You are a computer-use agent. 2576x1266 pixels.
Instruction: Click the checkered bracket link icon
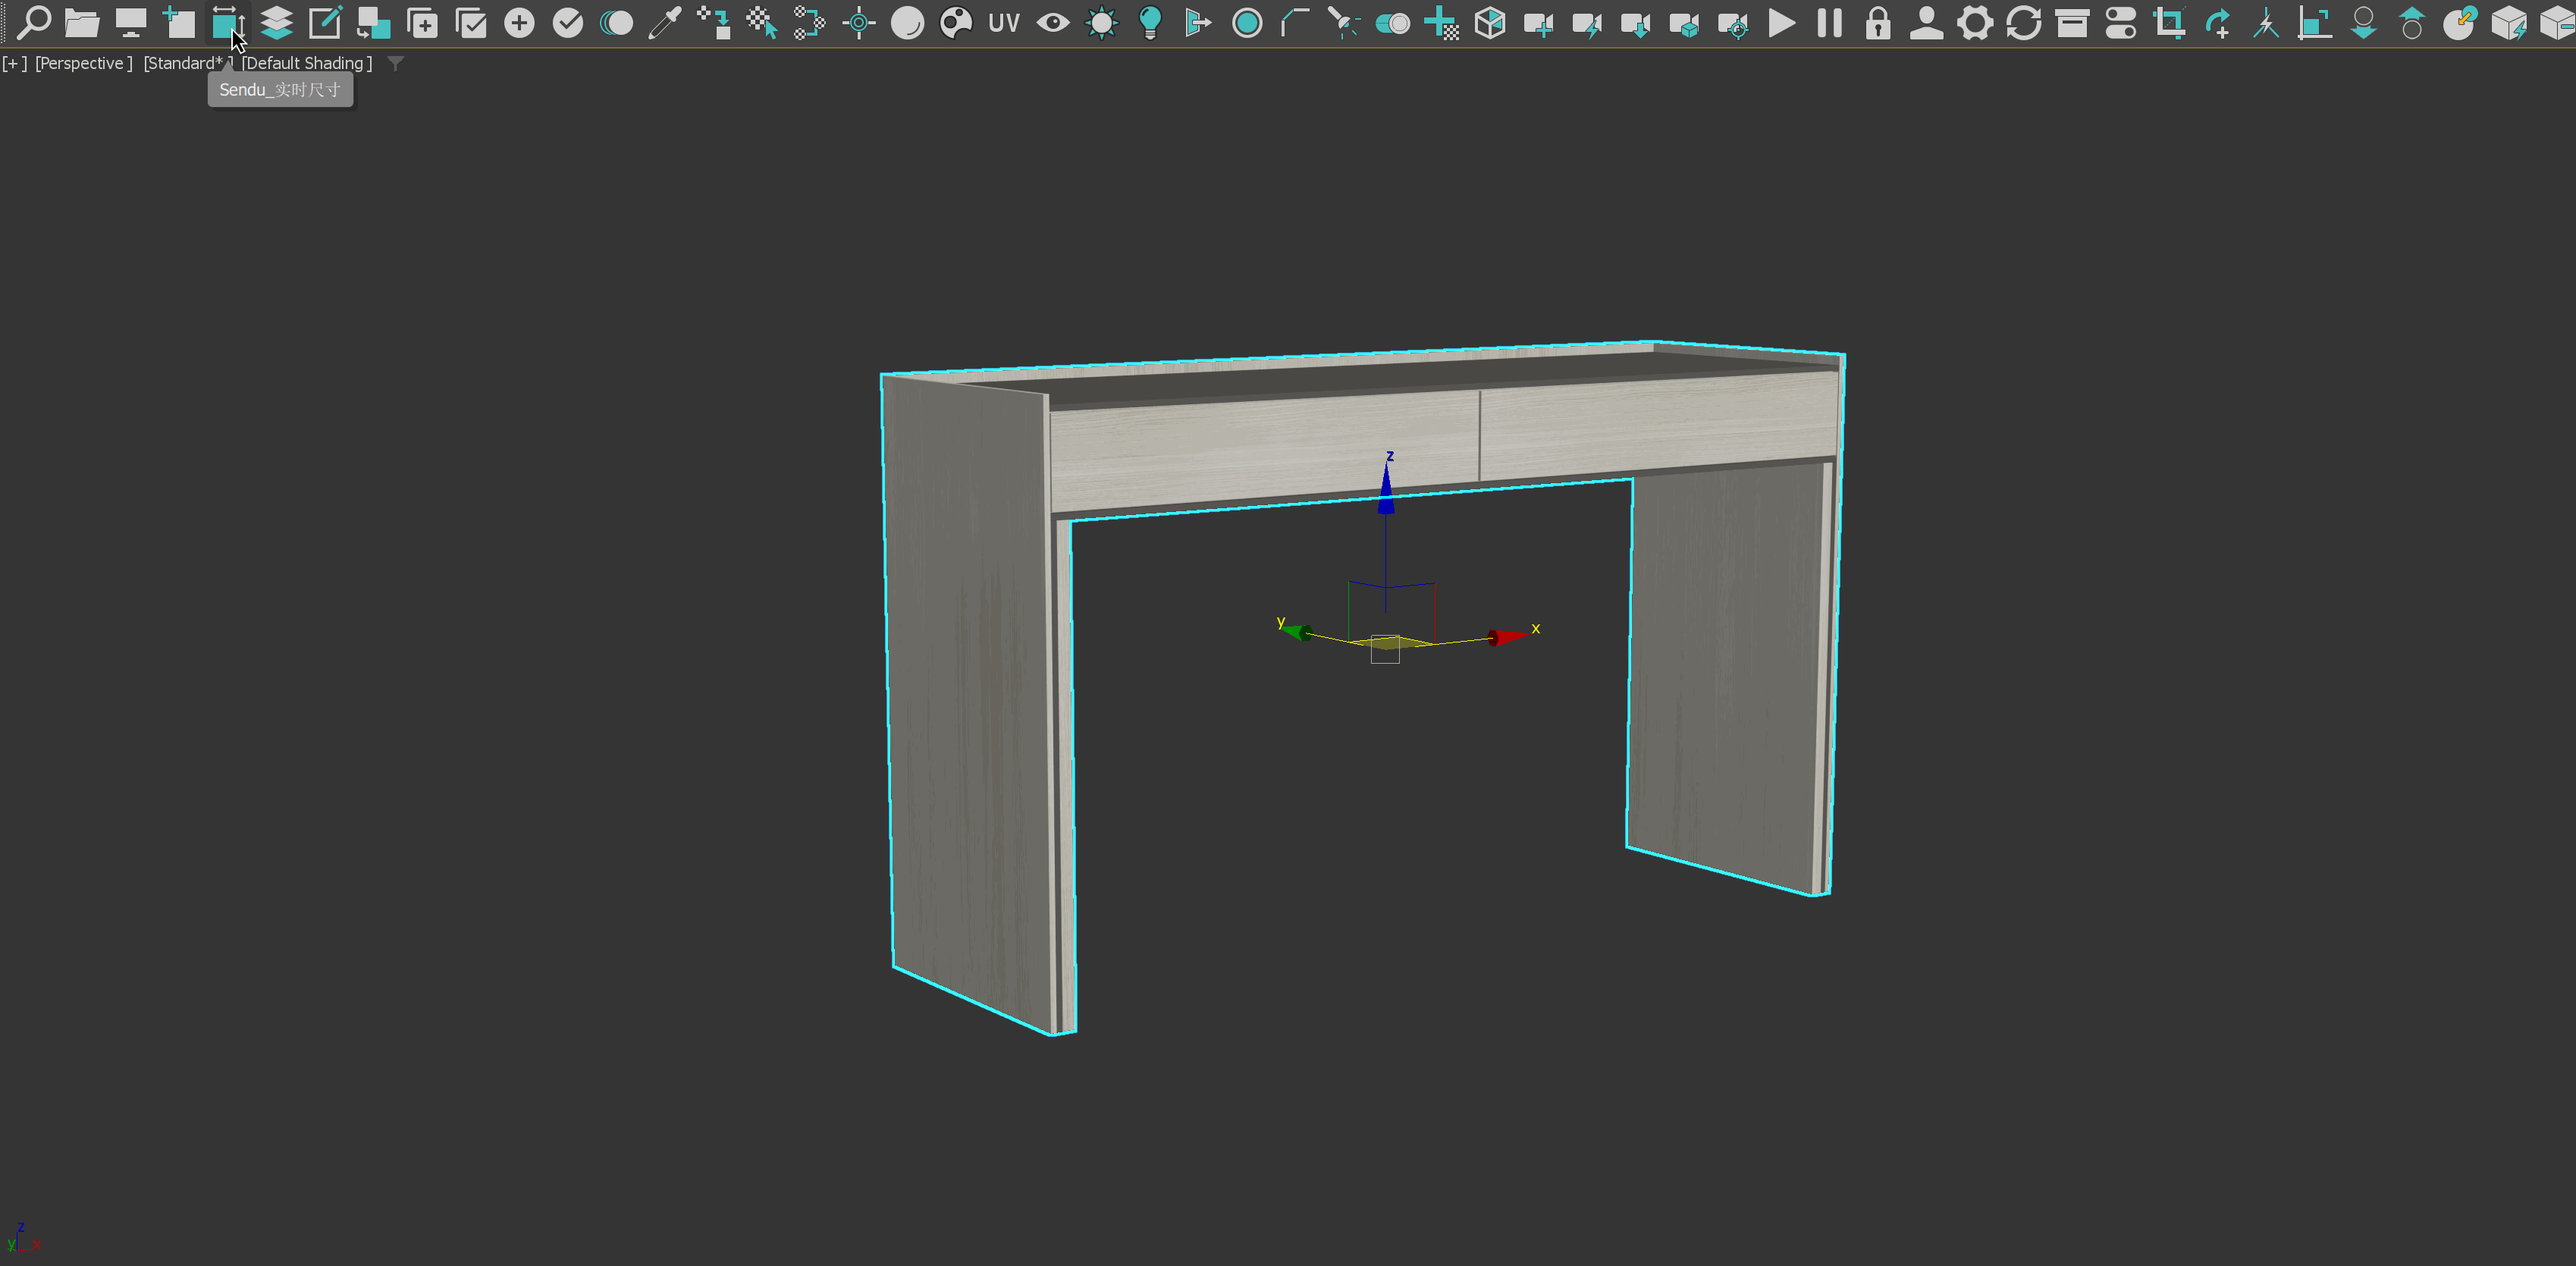(810, 22)
